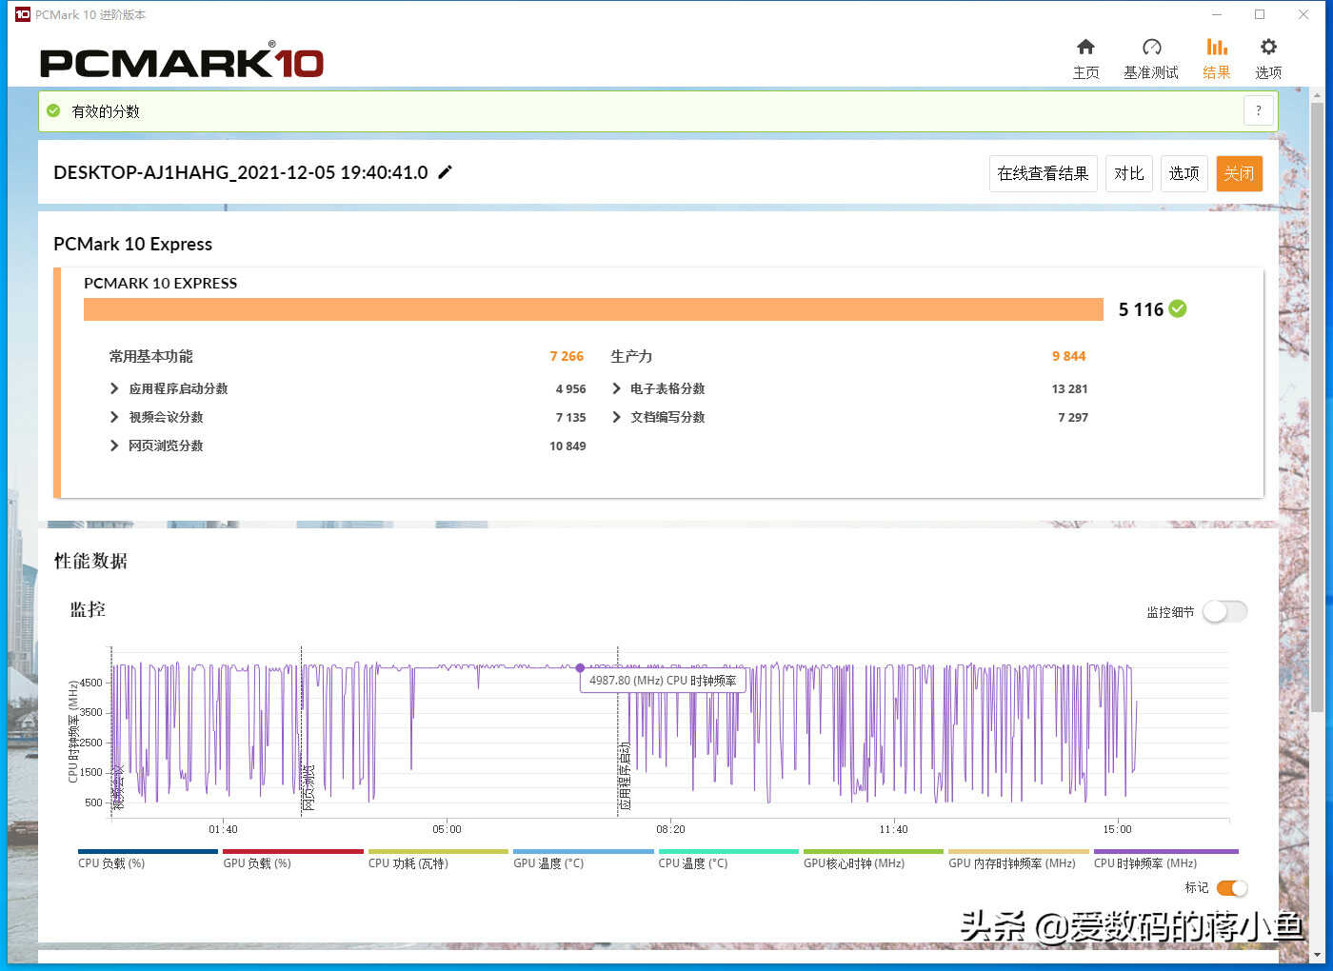Viewport: 1333px width, 971px height.
Task: Open the Options (选项) gear icon
Action: click(1267, 48)
